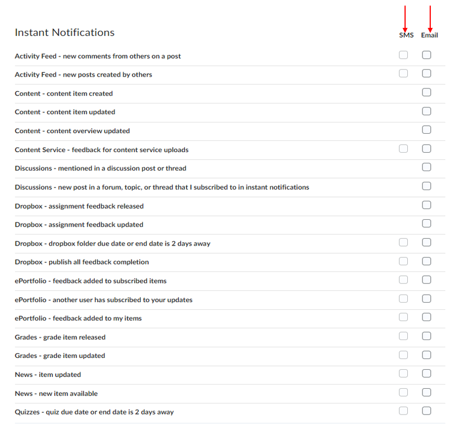Enable SMS for Quizzes quiz due date
The image size is (452, 429).
pyautogui.click(x=403, y=411)
